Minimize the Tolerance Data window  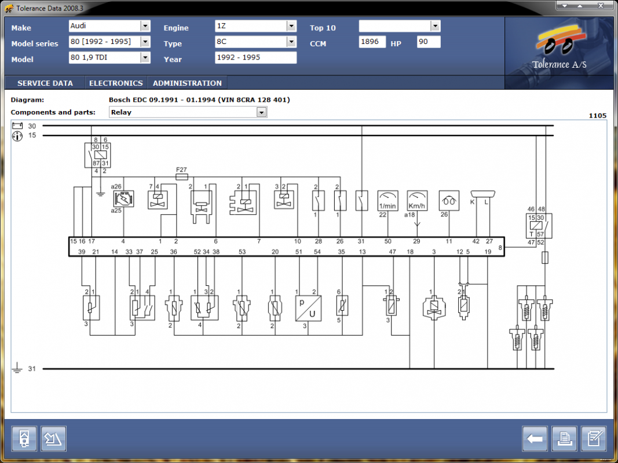pyautogui.click(x=565, y=6)
